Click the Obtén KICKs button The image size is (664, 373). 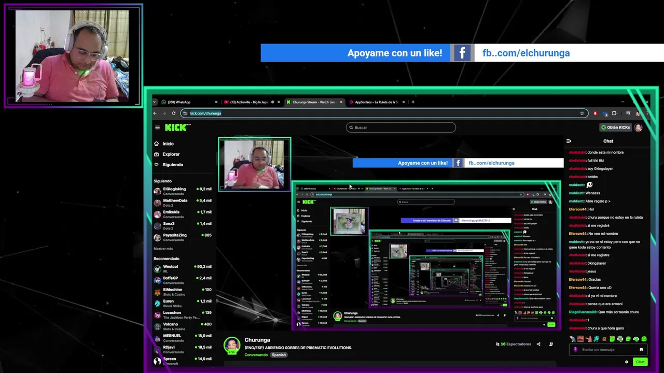[x=616, y=127]
